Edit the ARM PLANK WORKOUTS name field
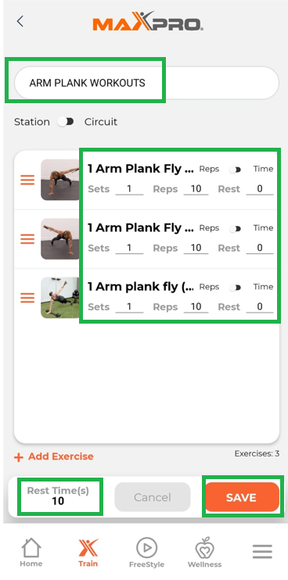The height and width of the screenshot is (580, 288). (146, 83)
